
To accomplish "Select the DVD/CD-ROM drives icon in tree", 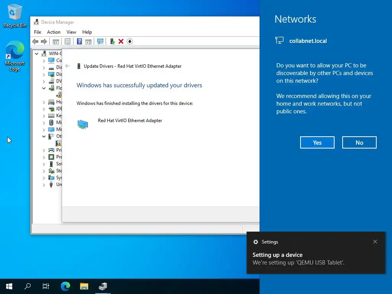I will (x=51, y=81).
